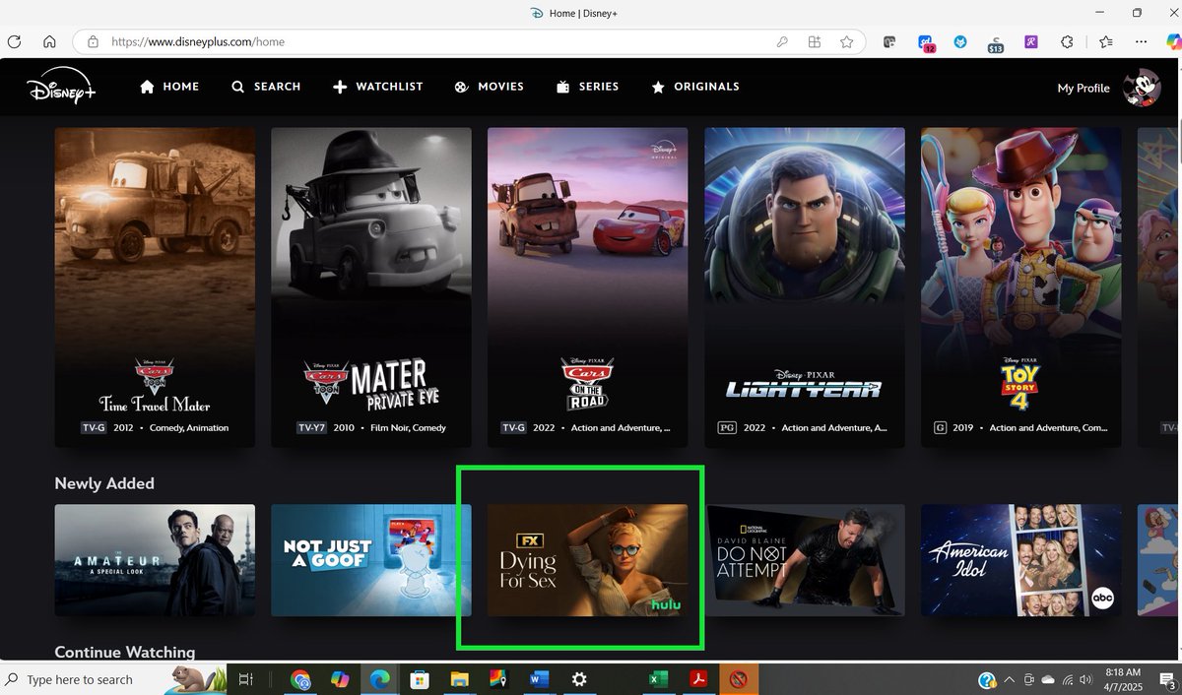1182x695 pixels.
Task: Click the Continue Watching heading
Action: click(125, 652)
